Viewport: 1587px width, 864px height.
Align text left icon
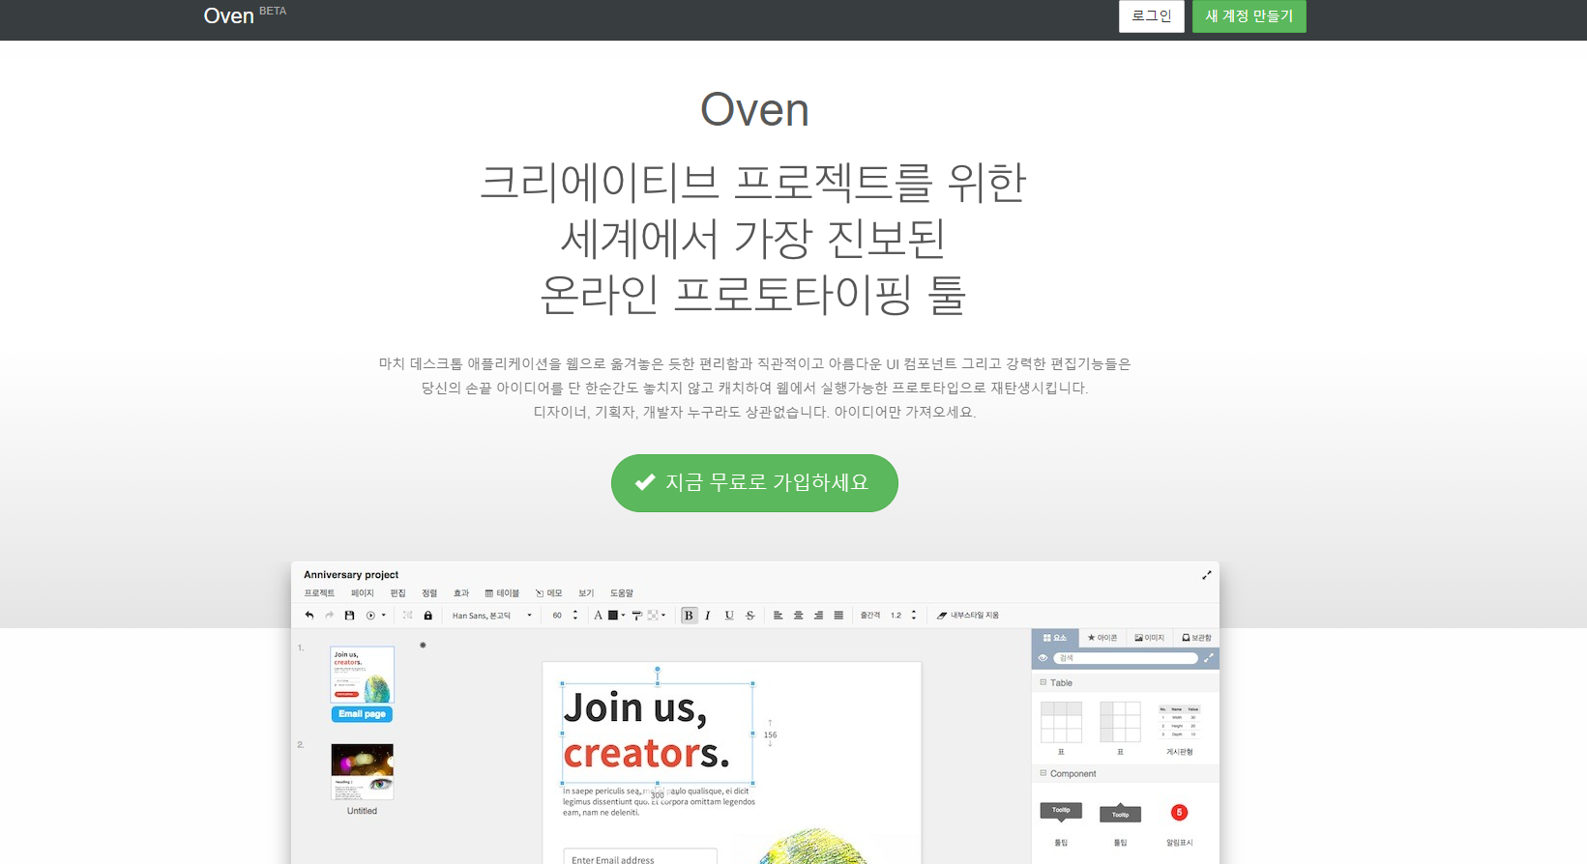(x=778, y=616)
